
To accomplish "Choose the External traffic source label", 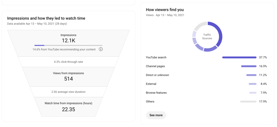I will [151, 84].
